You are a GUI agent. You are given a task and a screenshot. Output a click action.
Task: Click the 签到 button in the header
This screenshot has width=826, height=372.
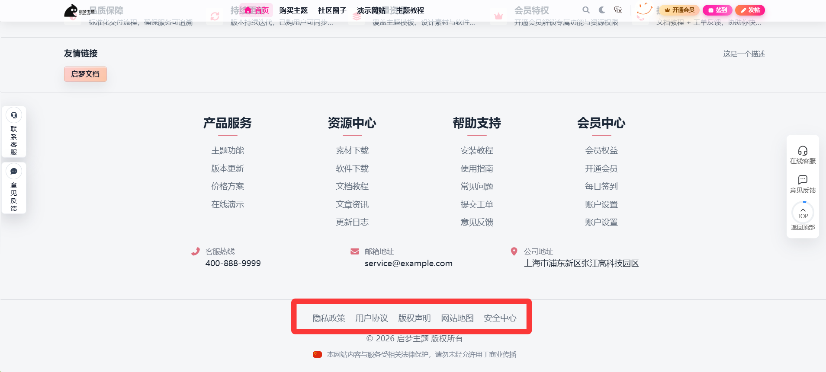pos(717,10)
